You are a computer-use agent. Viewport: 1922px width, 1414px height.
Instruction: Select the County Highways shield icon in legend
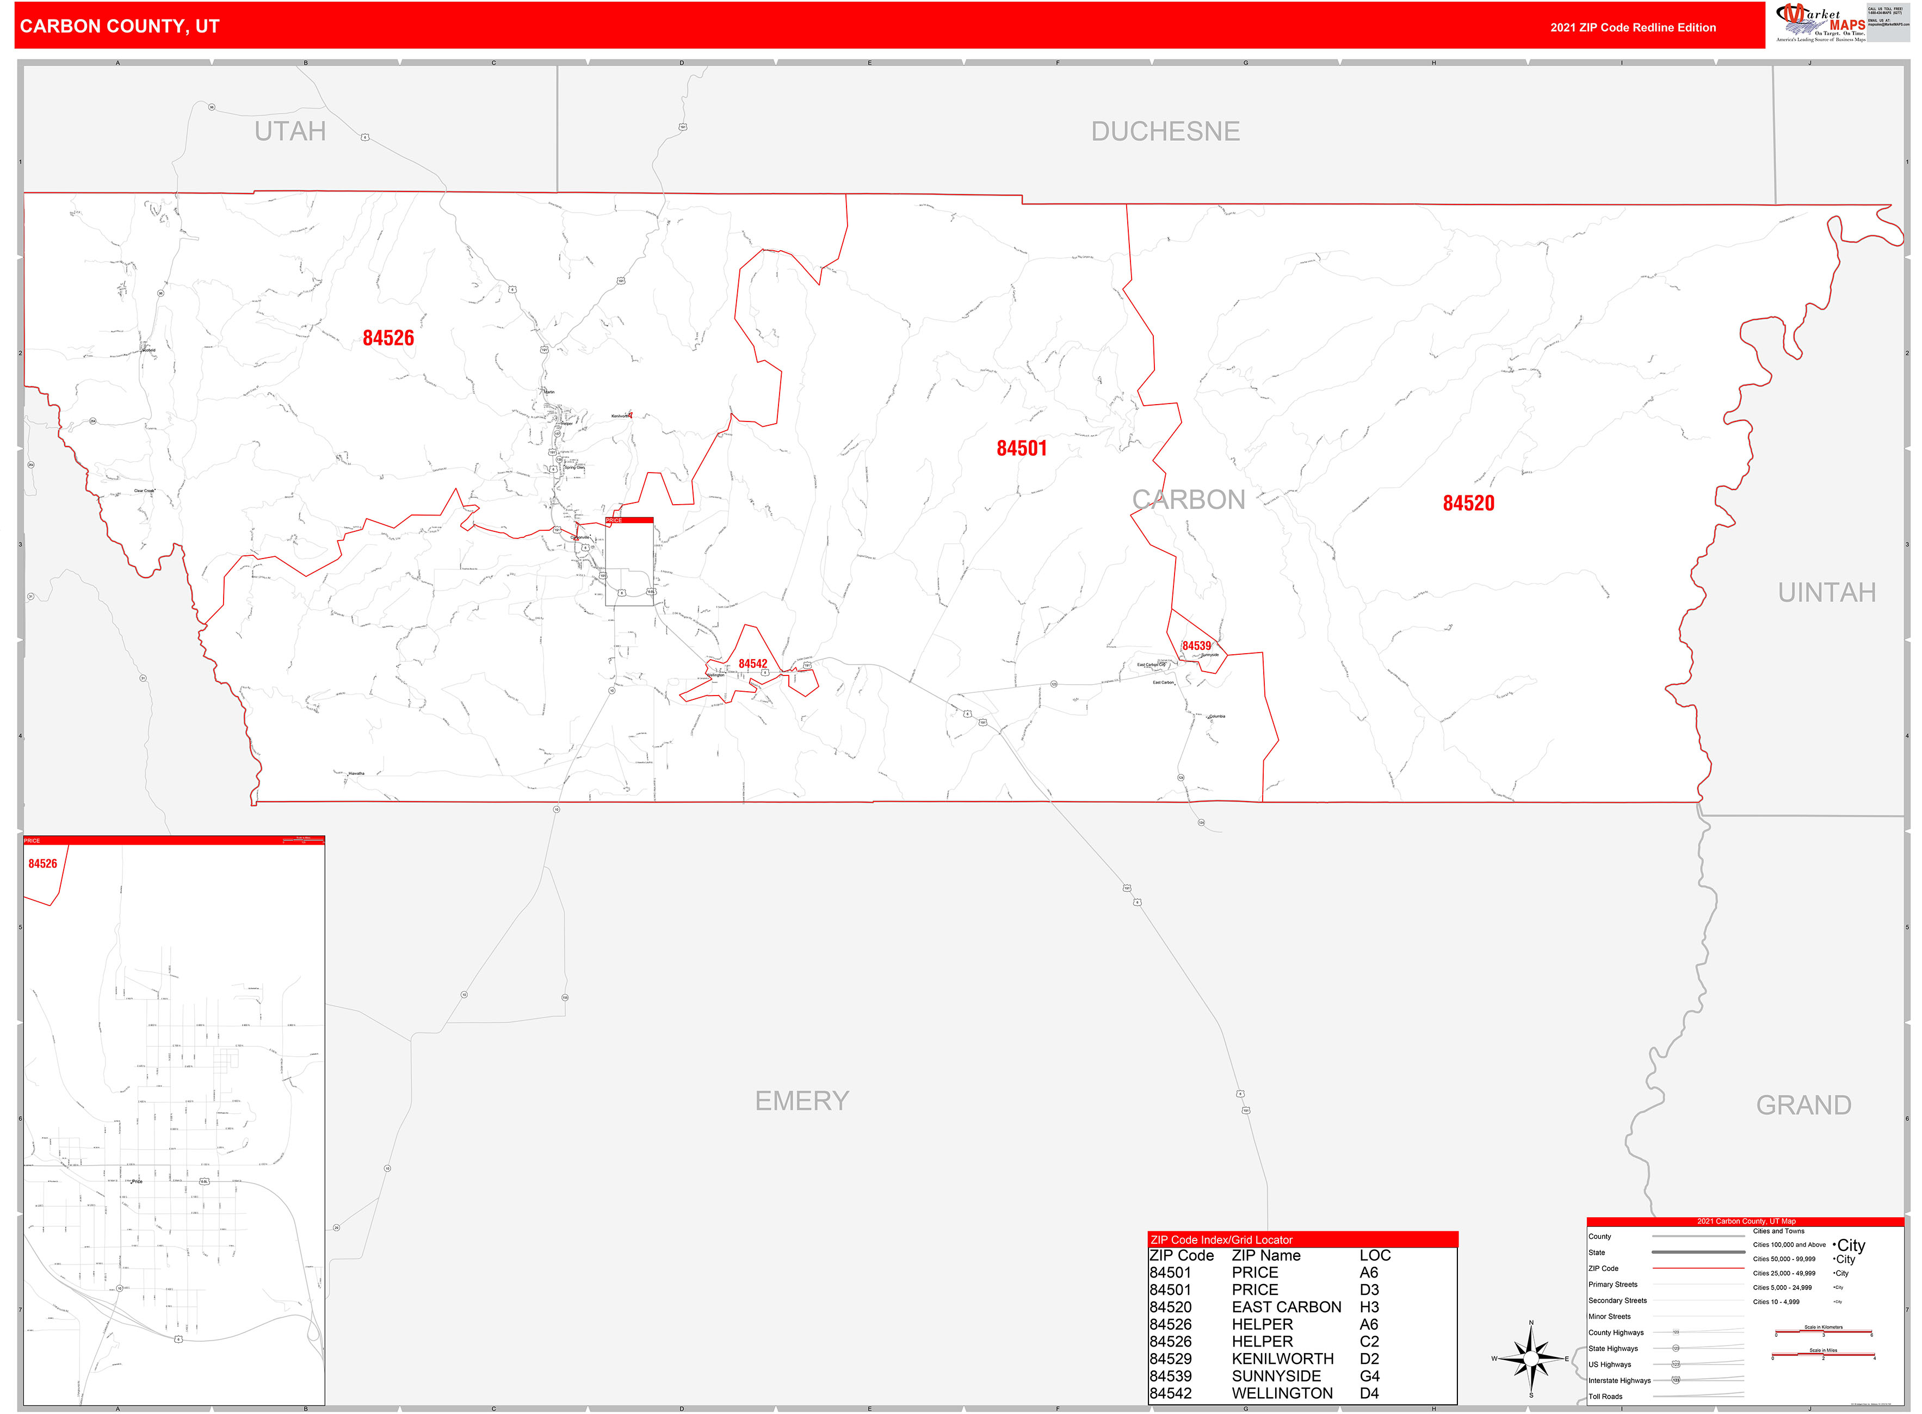tap(1676, 1332)
